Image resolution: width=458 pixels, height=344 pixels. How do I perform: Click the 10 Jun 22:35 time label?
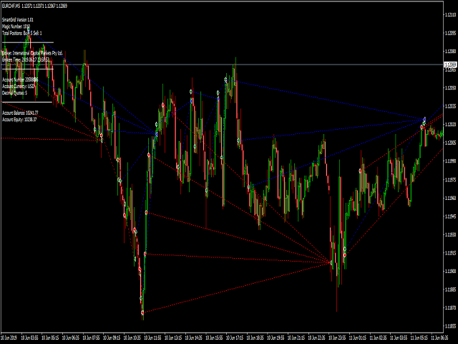[x=316, y=338]
